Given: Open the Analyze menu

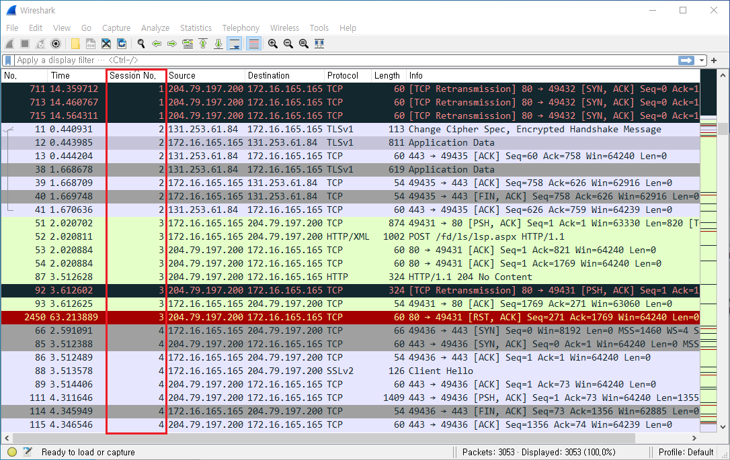Looking at the screenshot, I should pos(155,28).
